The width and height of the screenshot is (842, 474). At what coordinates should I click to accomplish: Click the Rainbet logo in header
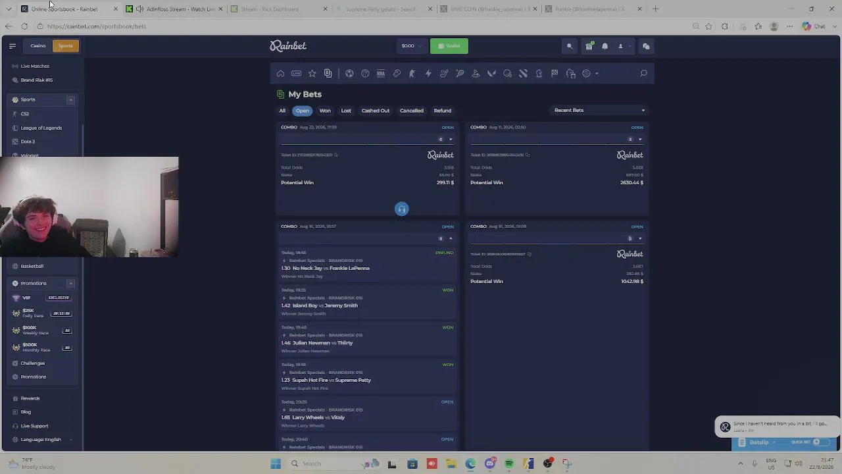288,46
